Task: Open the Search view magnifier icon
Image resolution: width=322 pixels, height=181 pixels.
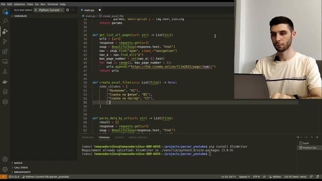Action: 5,21
